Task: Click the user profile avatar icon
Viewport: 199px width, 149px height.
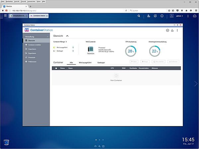Action: [171, 16]
